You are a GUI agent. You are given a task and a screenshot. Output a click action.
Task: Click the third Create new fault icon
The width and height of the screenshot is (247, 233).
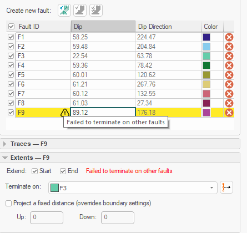pos(96,10)
